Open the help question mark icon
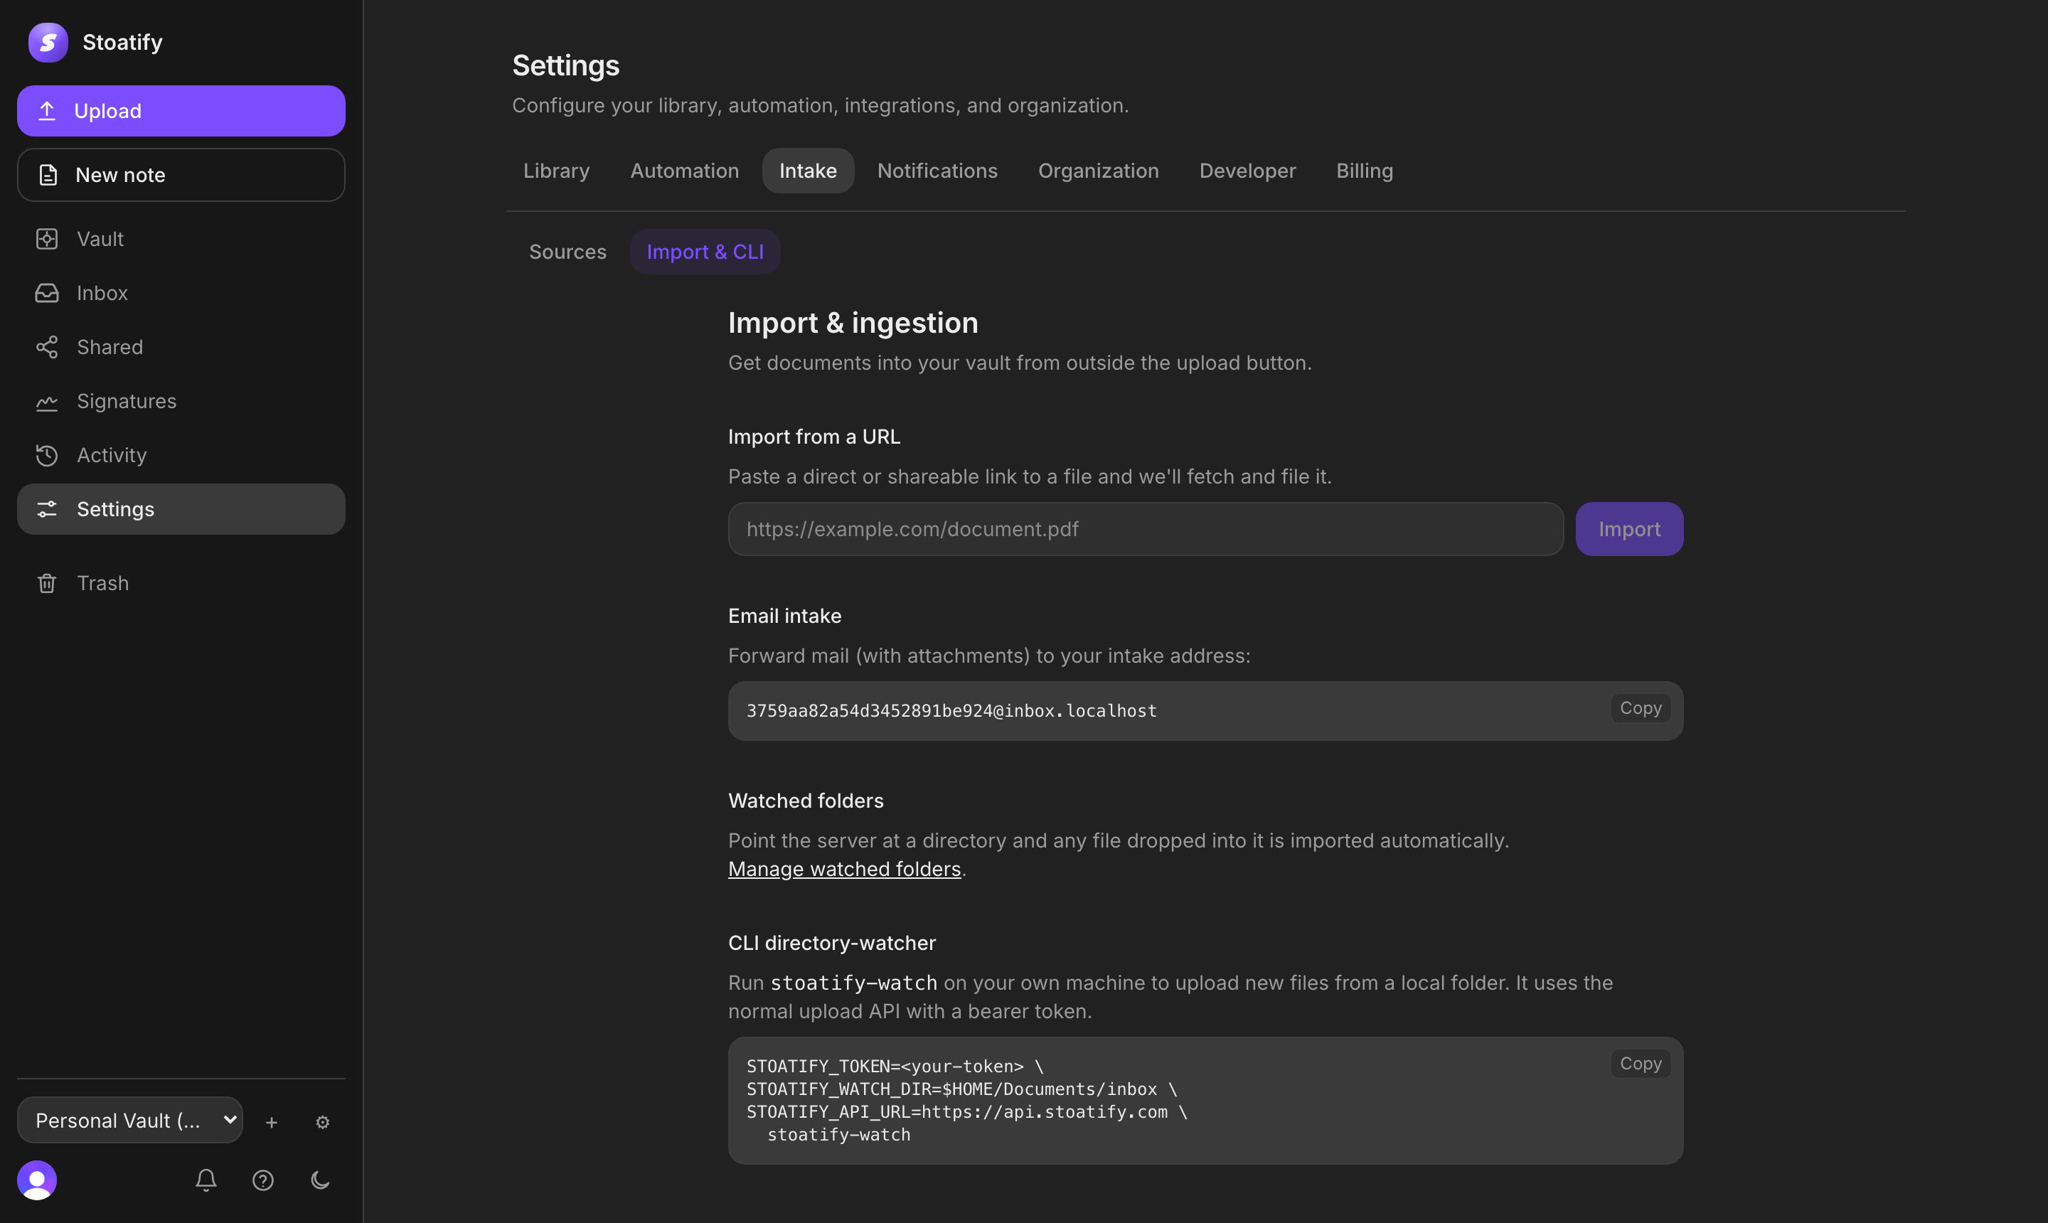Viewport: 2048px width, 1223px height. point(263,1180)
